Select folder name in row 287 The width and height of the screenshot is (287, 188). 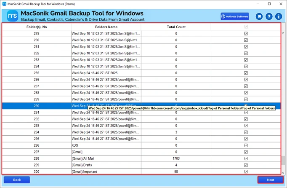(x=106, y=86)
